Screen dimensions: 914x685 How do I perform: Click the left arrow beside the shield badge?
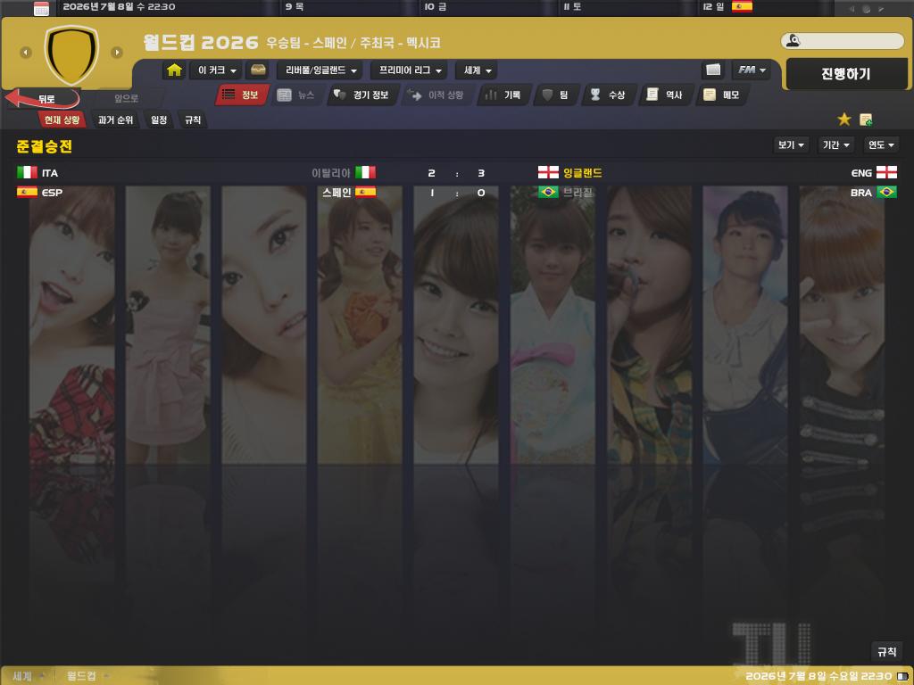[26, 53]
